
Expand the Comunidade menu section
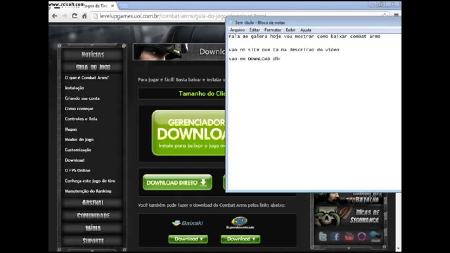(x=93, y=215)
